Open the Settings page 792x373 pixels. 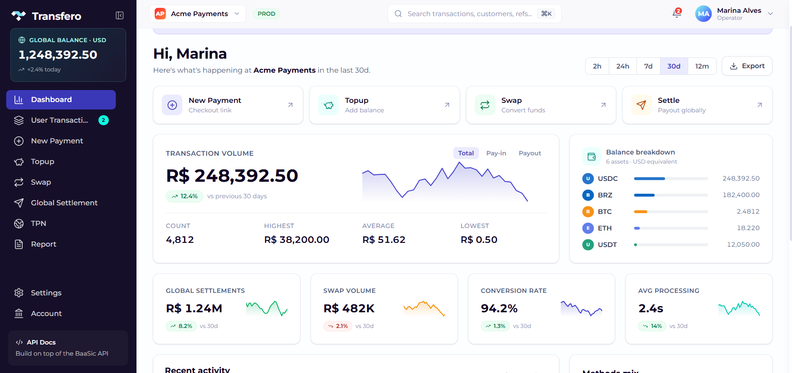61,293
